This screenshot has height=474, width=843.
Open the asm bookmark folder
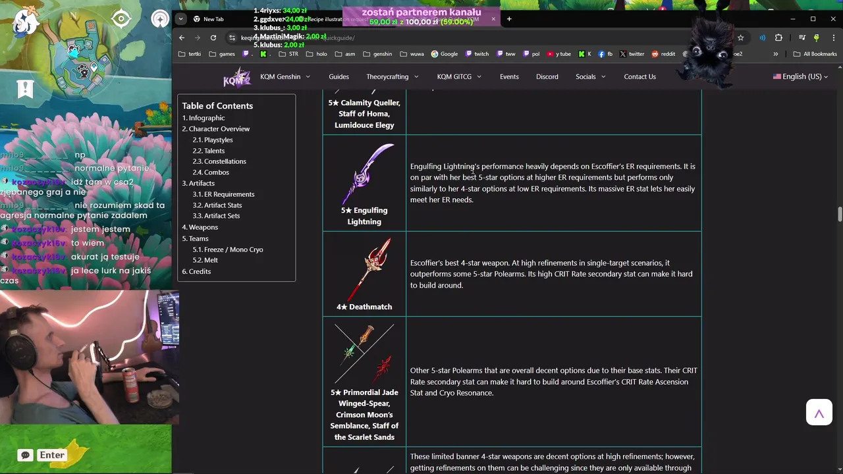345,54
